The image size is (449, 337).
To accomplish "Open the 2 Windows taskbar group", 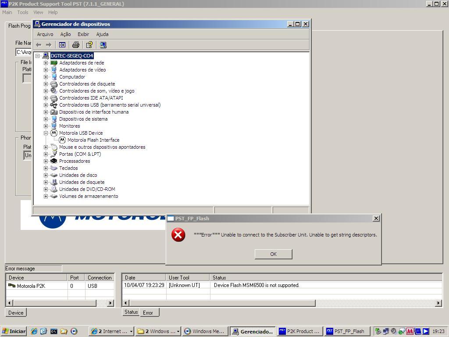I will 158,331.
